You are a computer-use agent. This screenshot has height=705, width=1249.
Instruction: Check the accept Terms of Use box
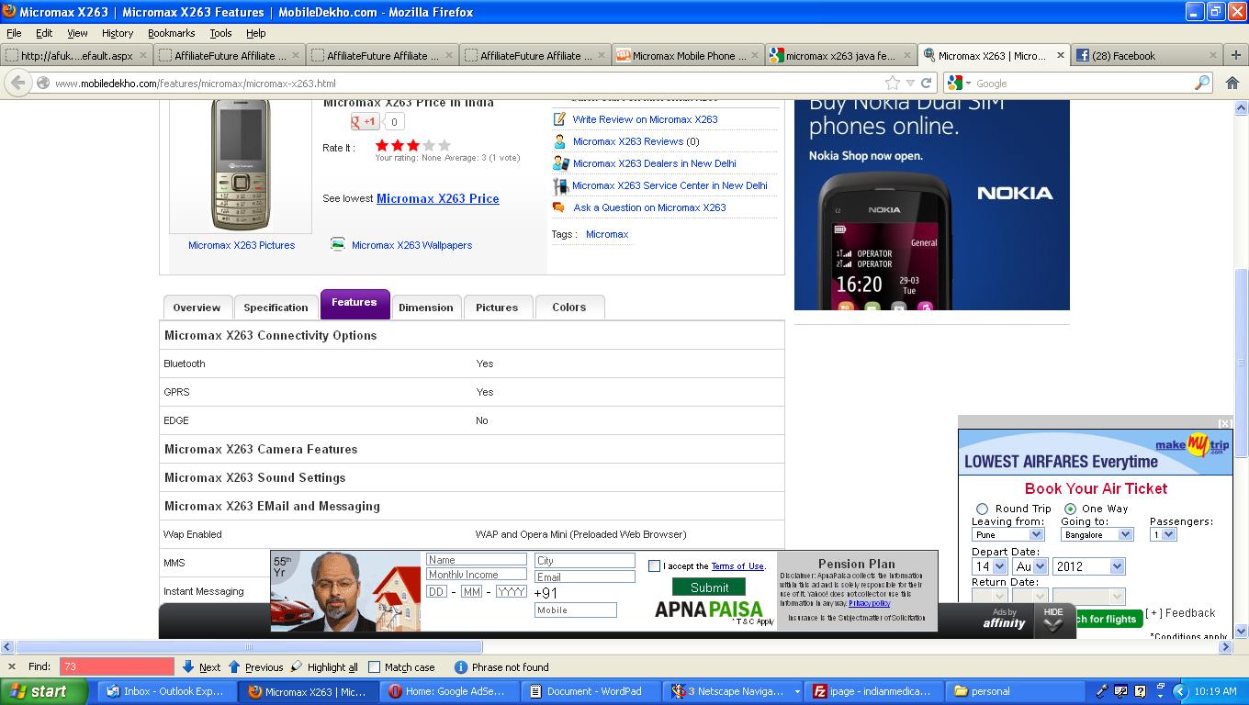(x=654, y=566)
